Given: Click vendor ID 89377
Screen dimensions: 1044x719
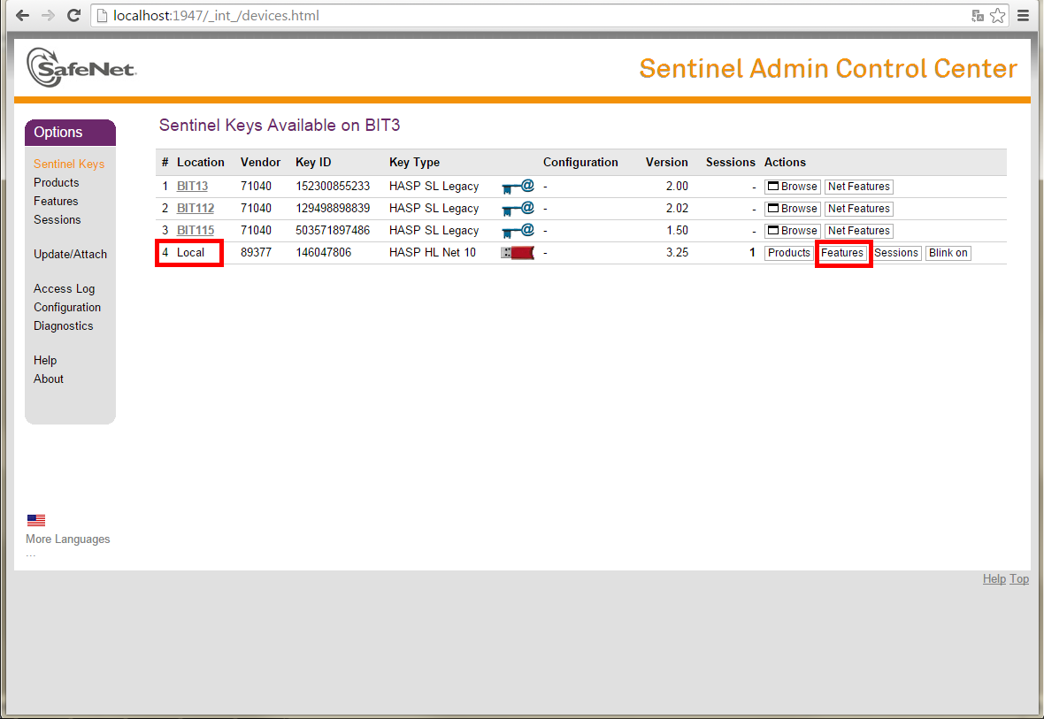Looking at the screenshot, I should 257,253.
